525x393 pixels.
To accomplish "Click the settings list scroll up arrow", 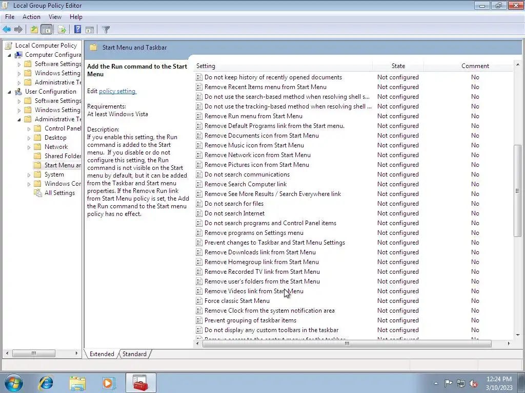I will pos(518,64).
